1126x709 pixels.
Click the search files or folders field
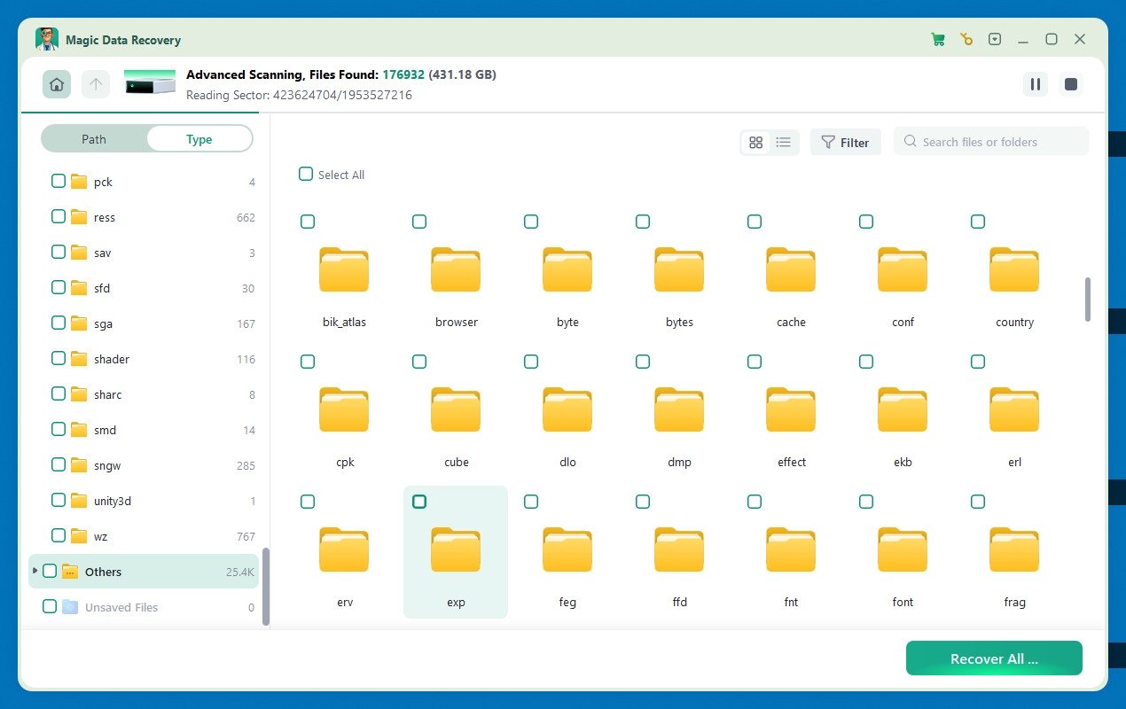(x=990, y=141)
